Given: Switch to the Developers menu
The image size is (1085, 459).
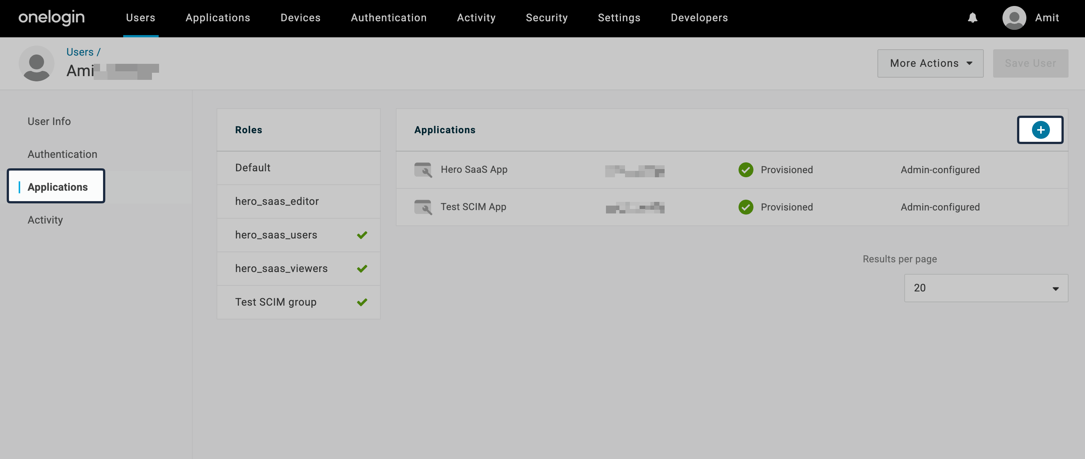Looking at the screenshot, I should [x=699, y=18].
